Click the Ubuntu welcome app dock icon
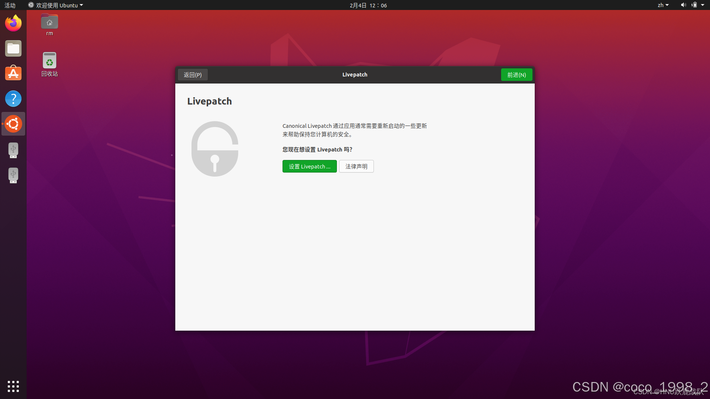710x399 pixels. click(13, 124)
